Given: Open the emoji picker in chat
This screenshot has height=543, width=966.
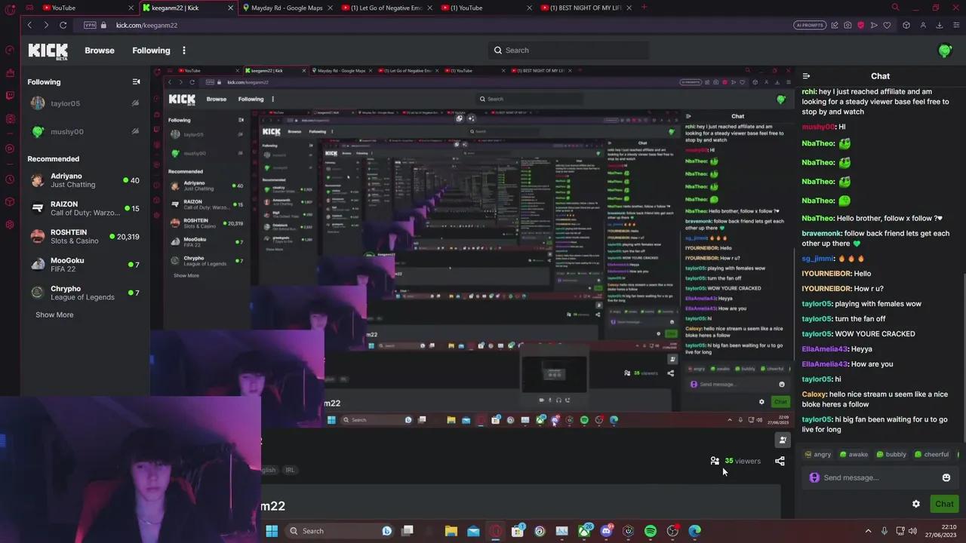Looking at the screenshot, I should [x=946, y=477].
